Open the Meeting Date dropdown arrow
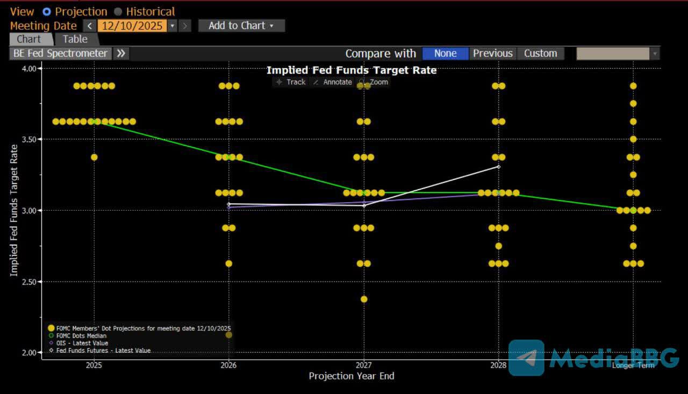 (x=173, y=26)
